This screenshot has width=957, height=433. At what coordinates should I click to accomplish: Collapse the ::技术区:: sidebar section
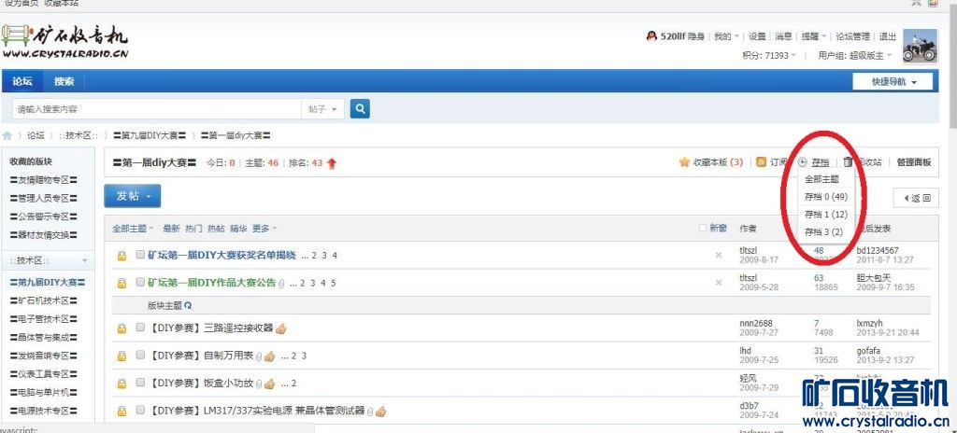tap(83, 261)
